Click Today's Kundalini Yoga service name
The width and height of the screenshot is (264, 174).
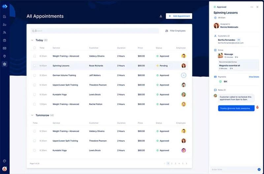click(60, 94)
